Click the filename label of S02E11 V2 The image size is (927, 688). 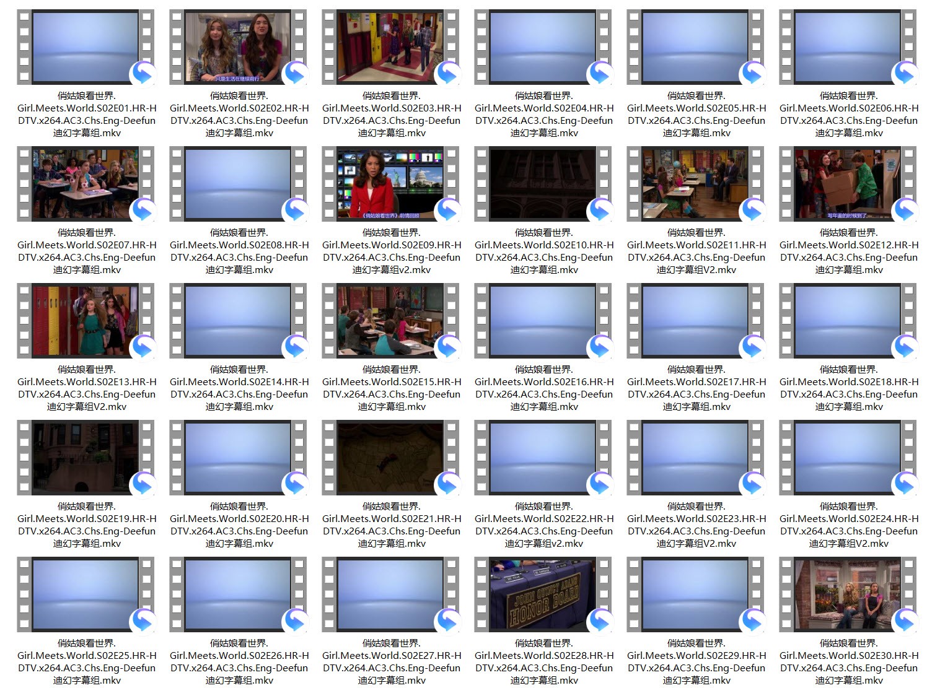click(x=696, y=257)
